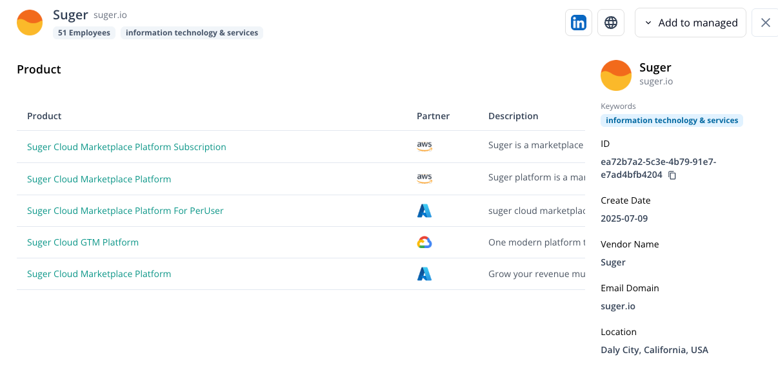Click the globe website icon
This screenshot has height=366, width=778.
611,23
